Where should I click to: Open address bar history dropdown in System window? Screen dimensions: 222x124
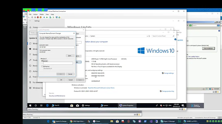(147, 36)
